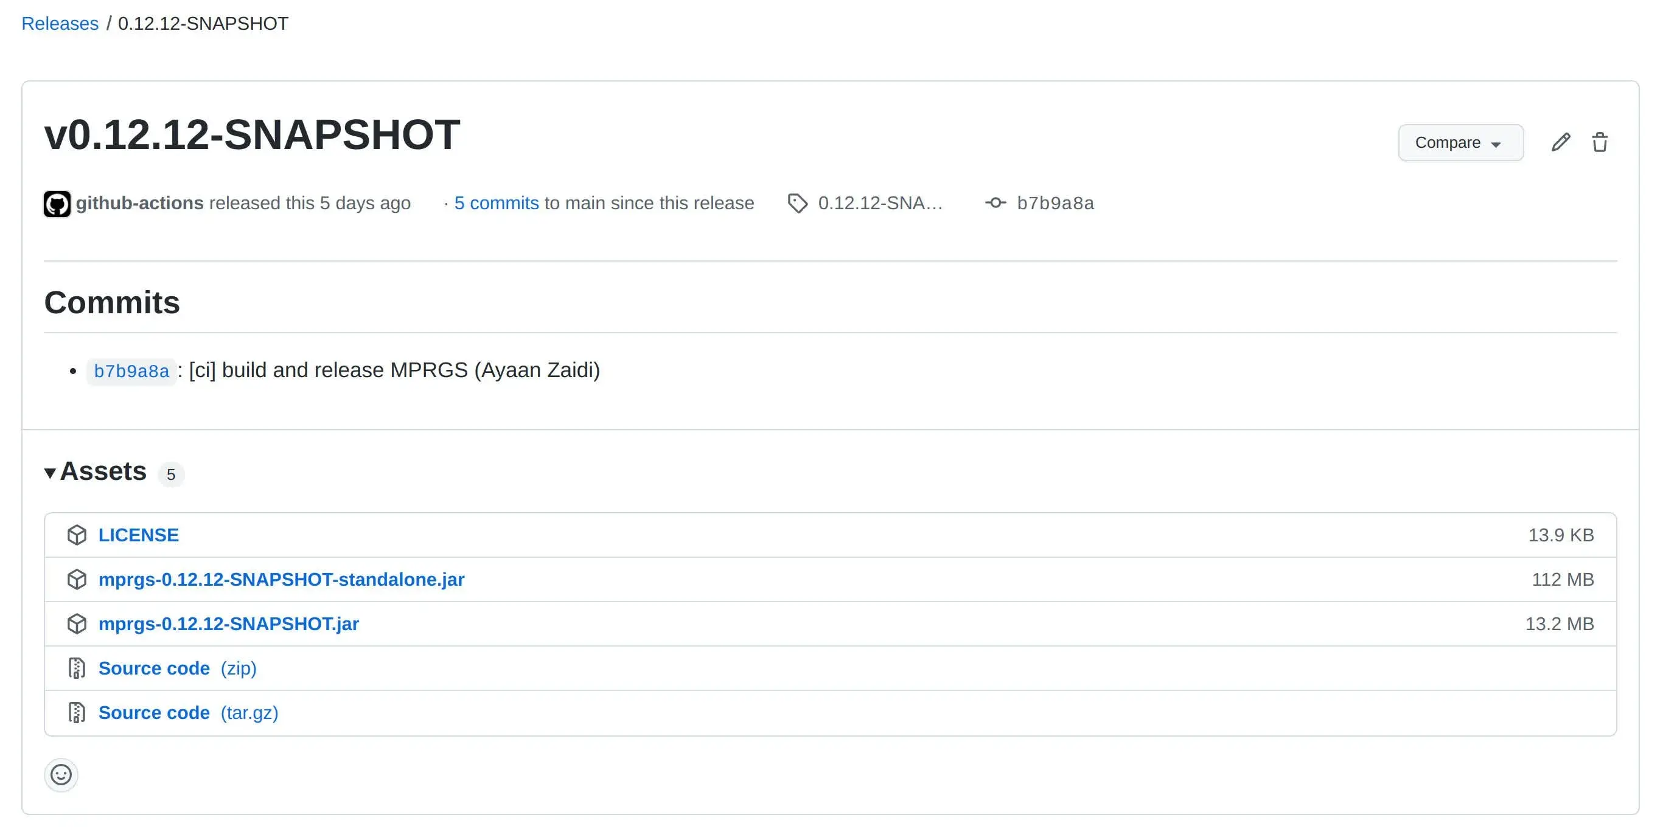Click the edit (pencil) icon for release
Viewport: 1663px width, 840px height.
1563,142
